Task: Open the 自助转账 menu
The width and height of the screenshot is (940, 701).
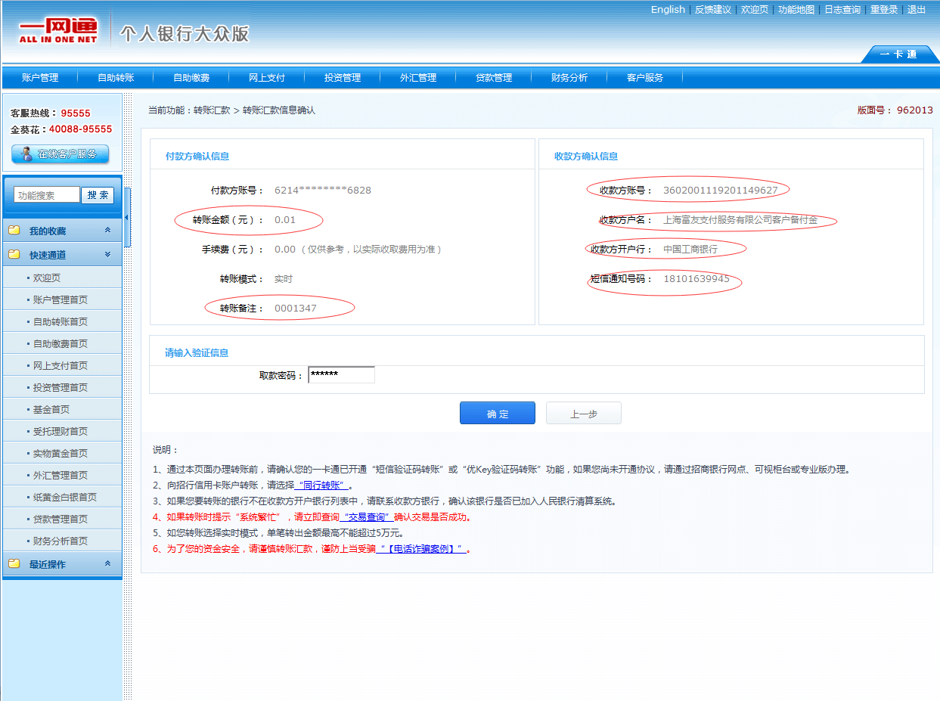Action: pyautogui.click(x=116, y=78)
